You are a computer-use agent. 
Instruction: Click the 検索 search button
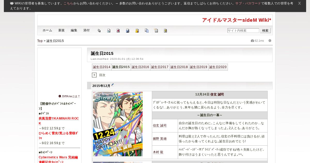[x=265, y=31]
